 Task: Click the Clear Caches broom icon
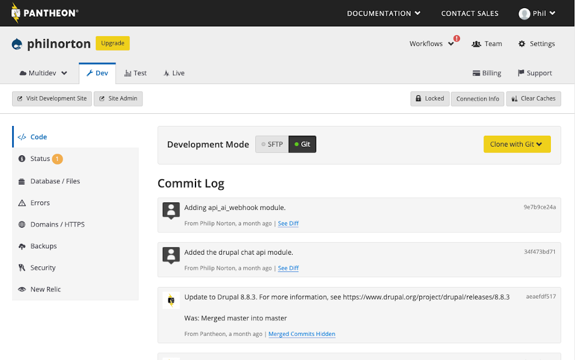click(x=515, y=98)
